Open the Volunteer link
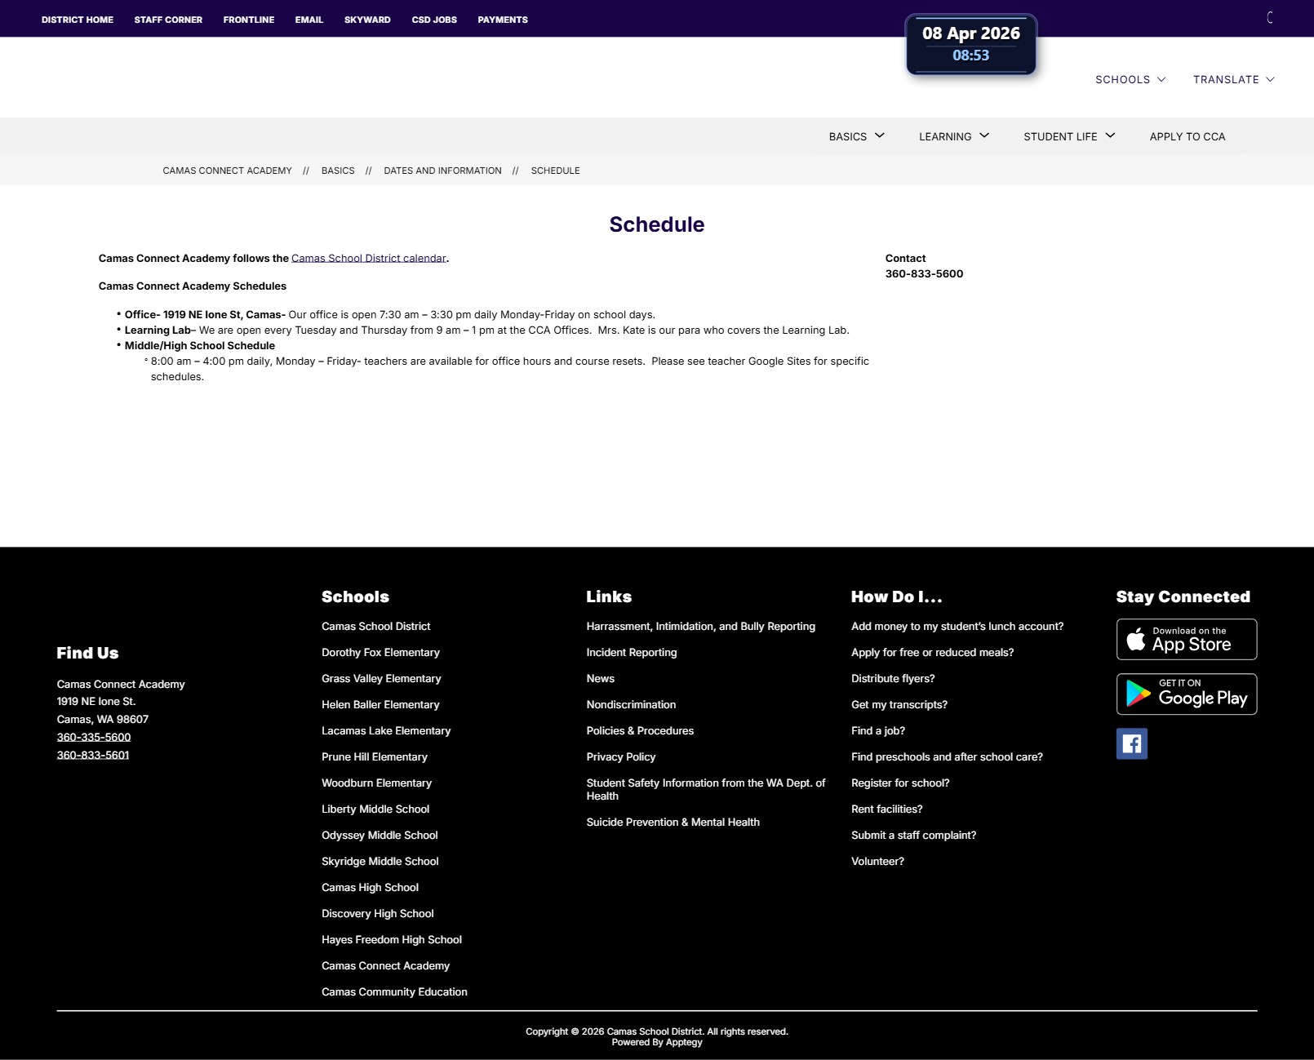 (x=877, y=861)
